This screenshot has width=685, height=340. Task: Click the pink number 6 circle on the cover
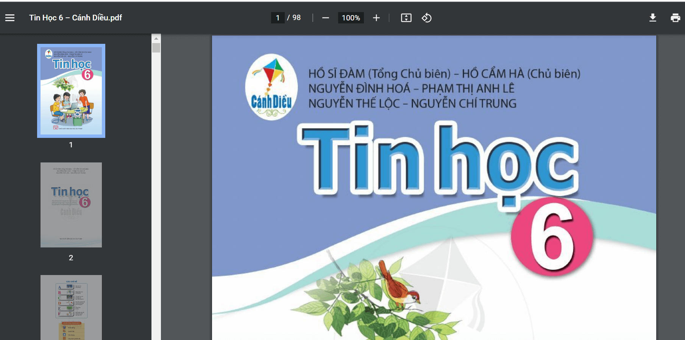click(x=552, y=236)
